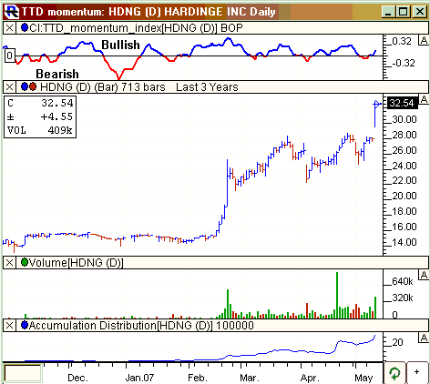The height and width of the screenshot is (384, 430).
Task: Click the Bullish label on momentum pane
Action: tap(120, 45)
